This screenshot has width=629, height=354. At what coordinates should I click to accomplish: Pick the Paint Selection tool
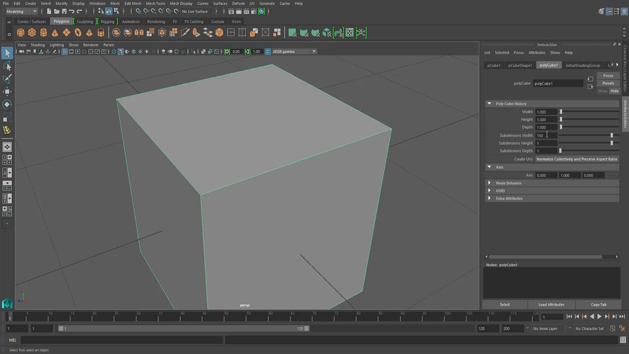[7, 79]
